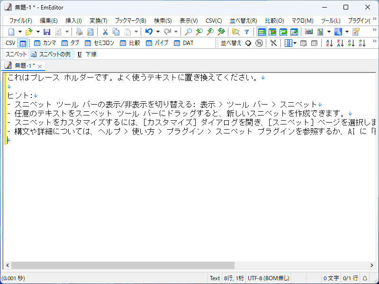Select the Cut tool icon
The width and height of the screenshot is (379, 284).
[105, 32]
